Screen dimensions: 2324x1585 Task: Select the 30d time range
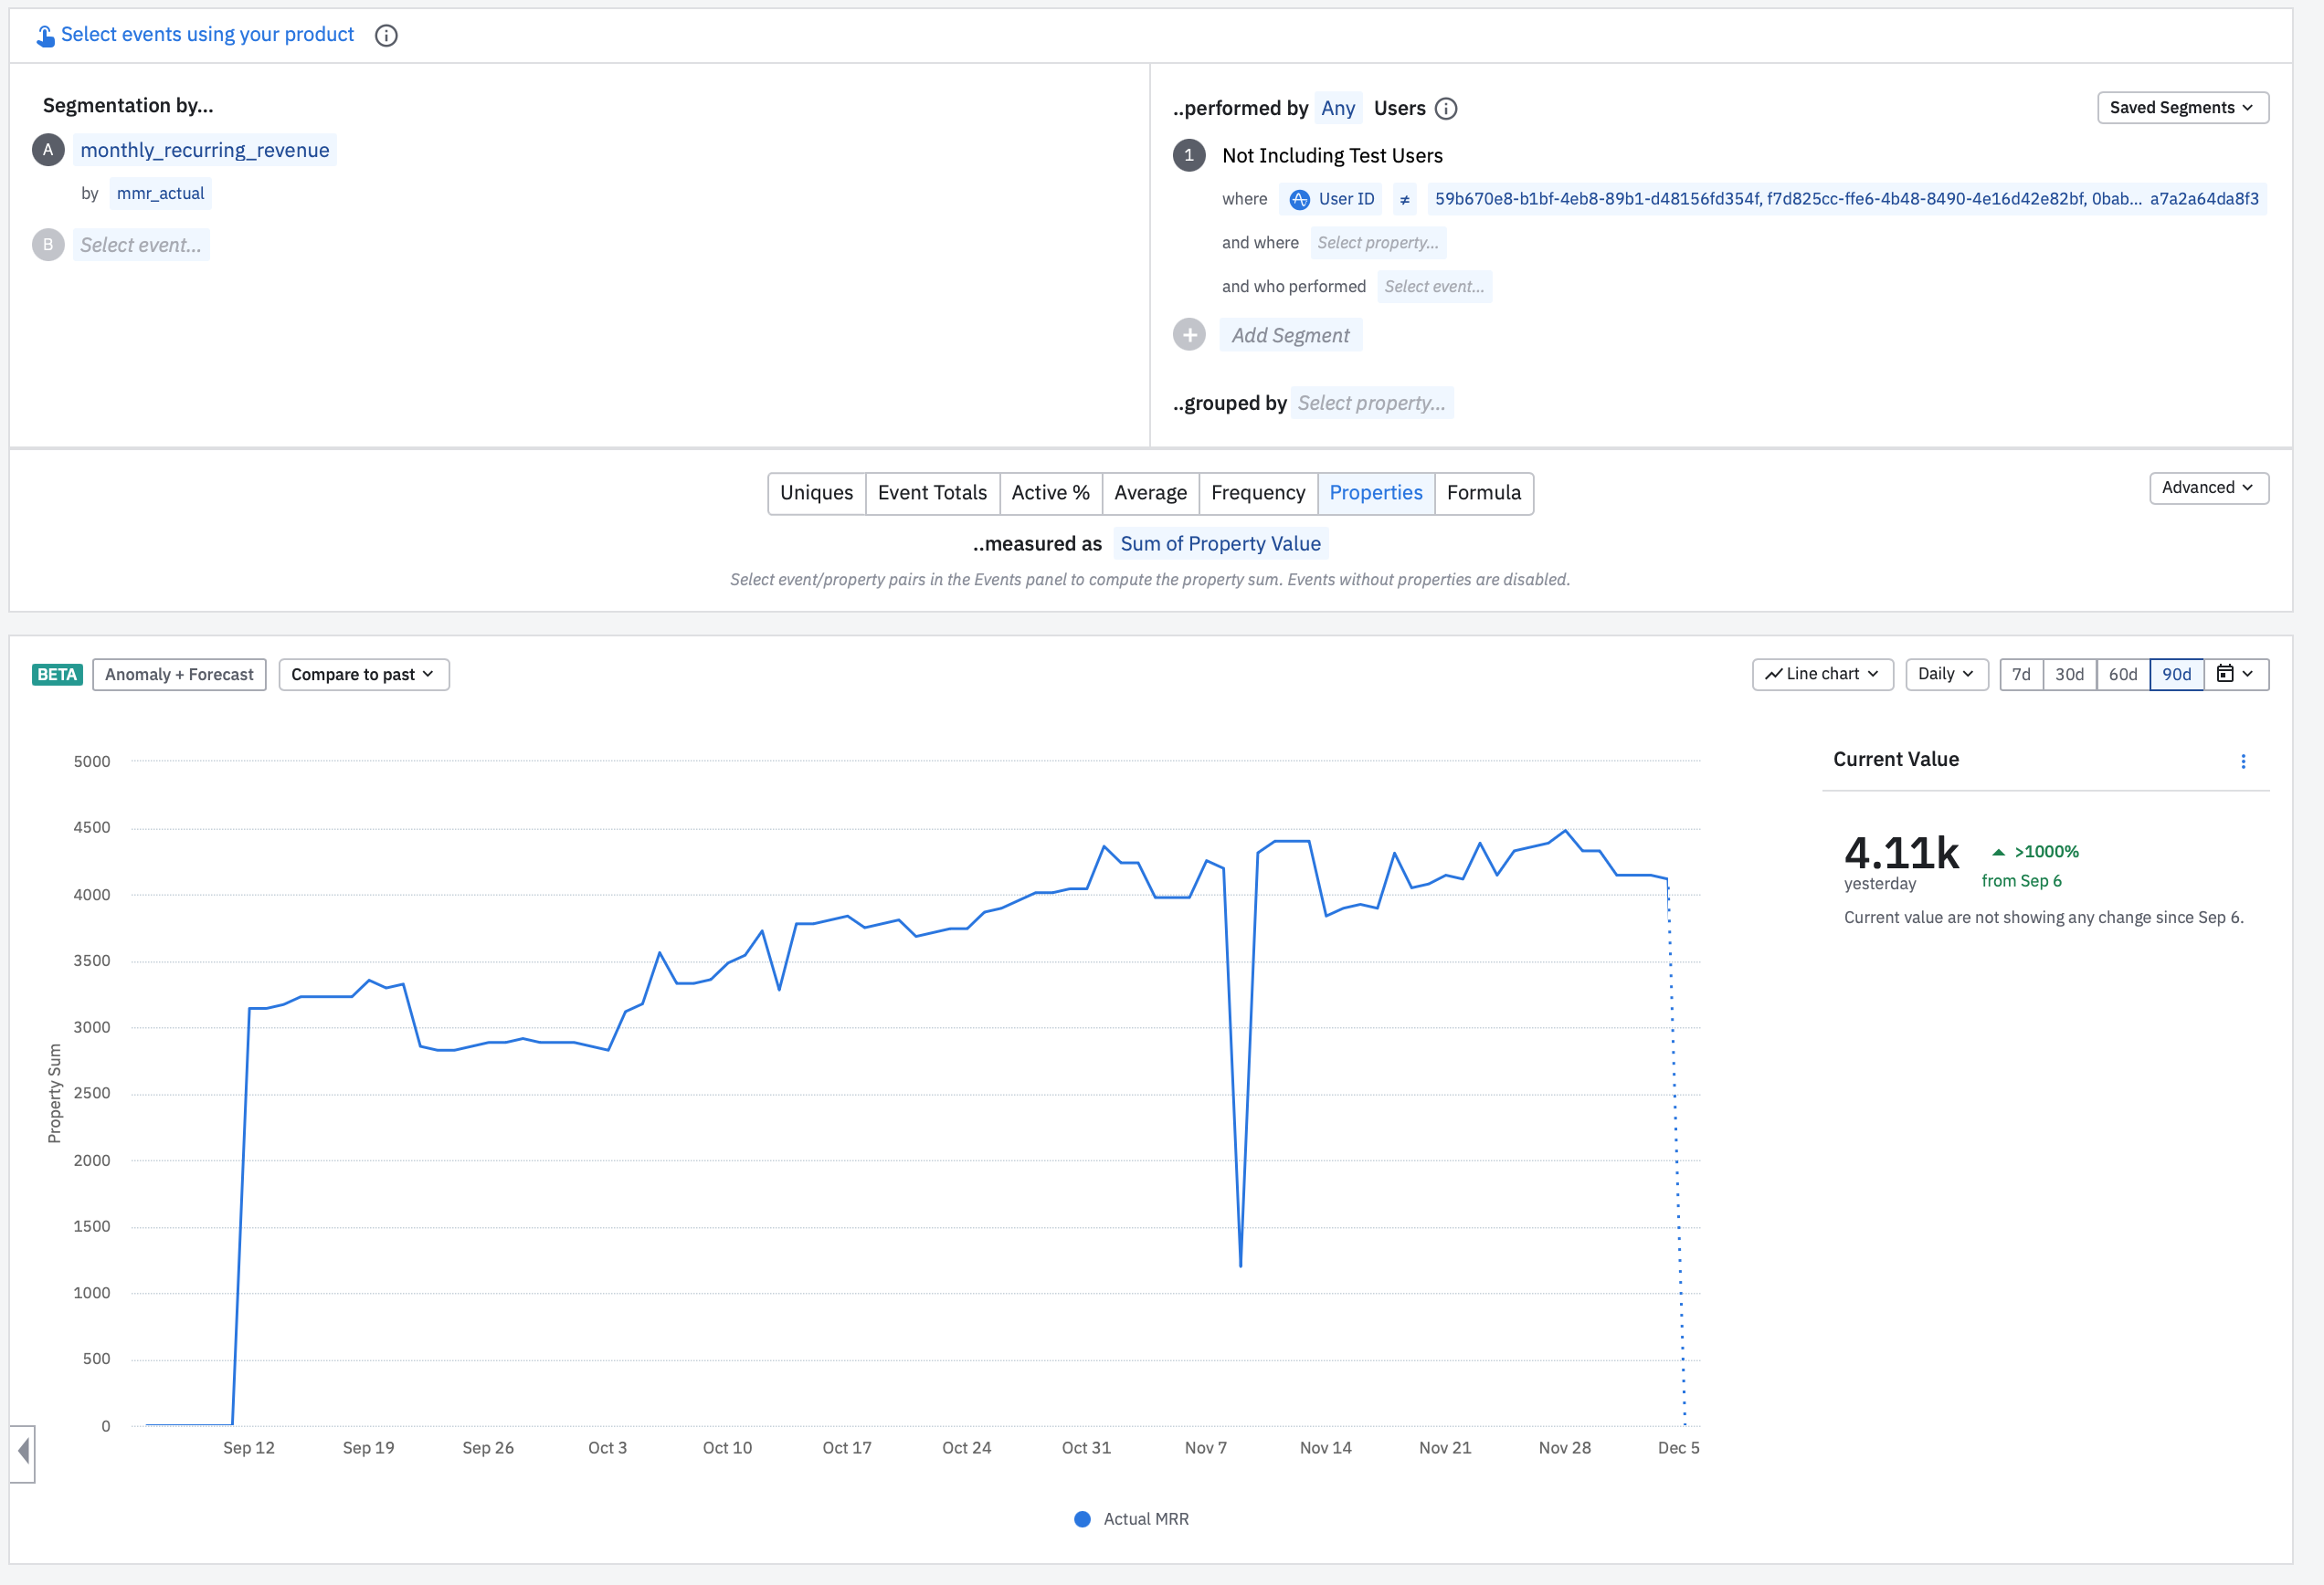[x=2069, y=675]
